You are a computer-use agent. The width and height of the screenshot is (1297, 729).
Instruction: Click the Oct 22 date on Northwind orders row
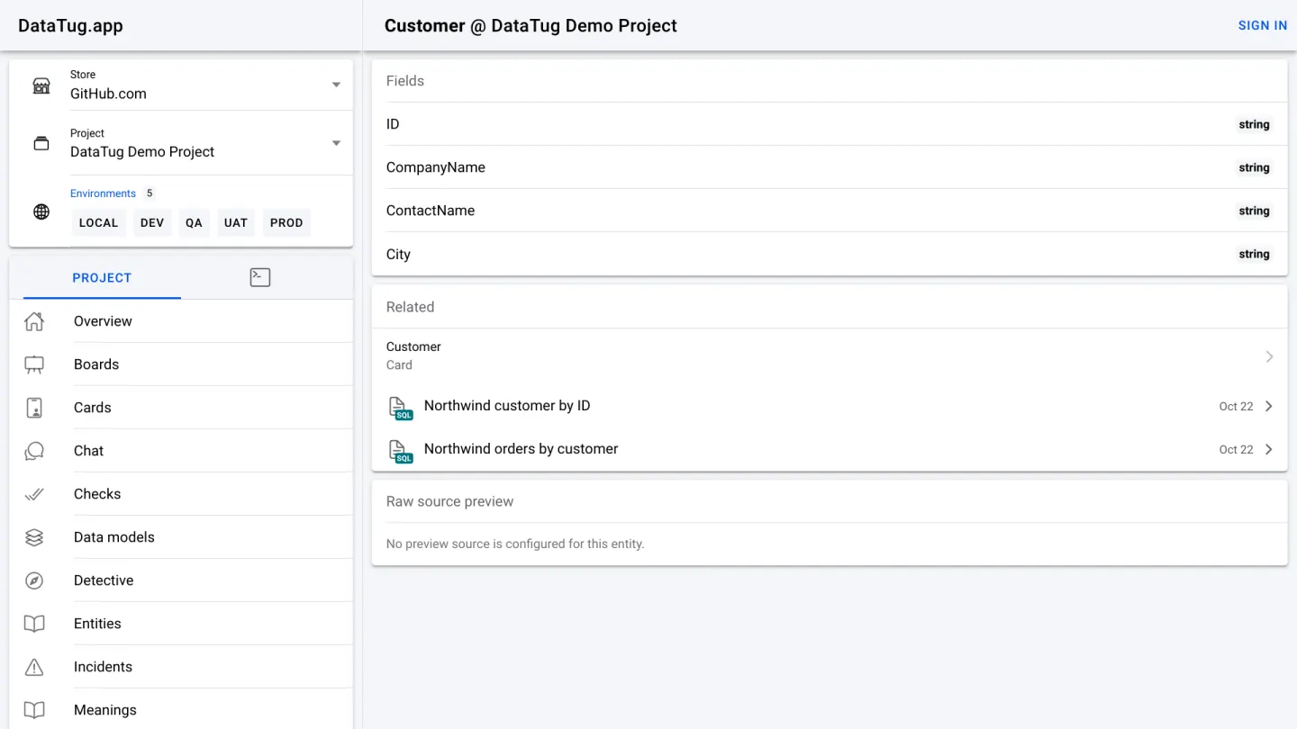click(1236, 449)
